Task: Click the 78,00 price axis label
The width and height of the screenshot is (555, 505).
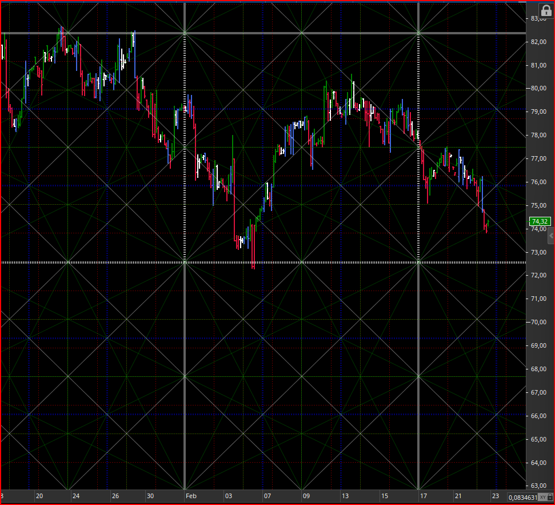Action: pyautogui.click(x=538, y=135)
